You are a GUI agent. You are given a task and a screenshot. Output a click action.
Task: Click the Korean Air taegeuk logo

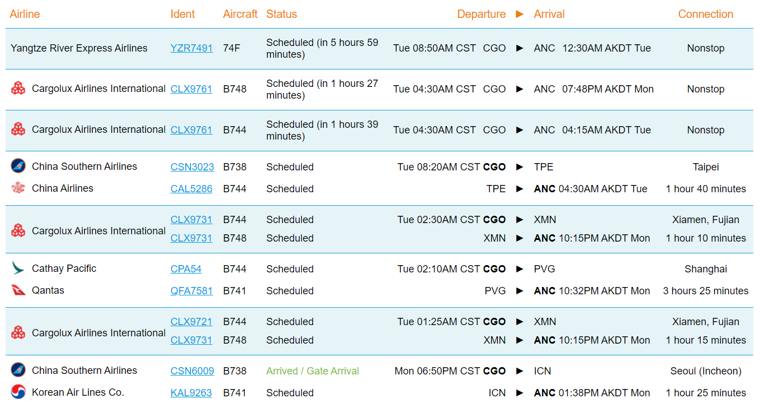[18, 392]
